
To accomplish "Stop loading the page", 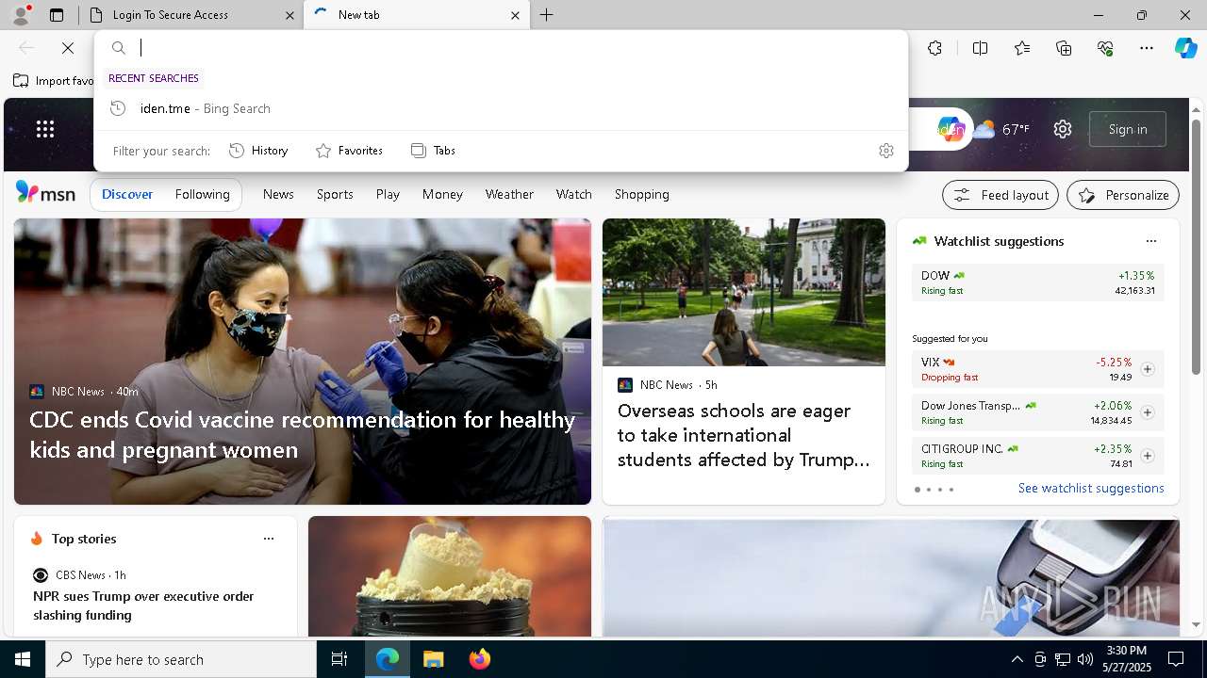I will pos(68,48).
